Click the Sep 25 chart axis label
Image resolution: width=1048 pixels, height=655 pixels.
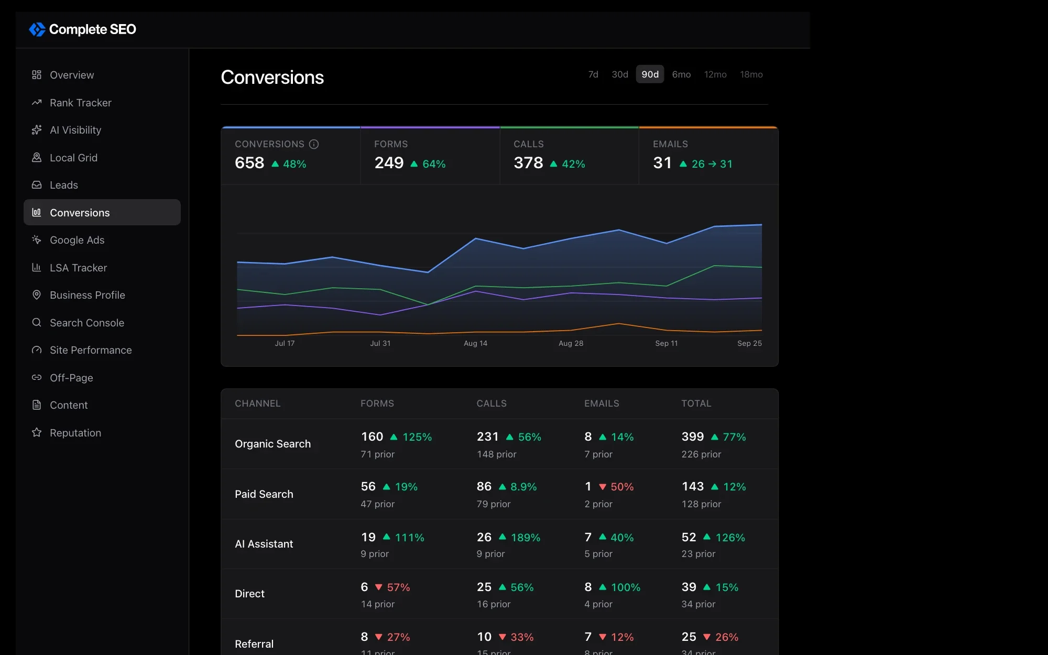point(749,343)
